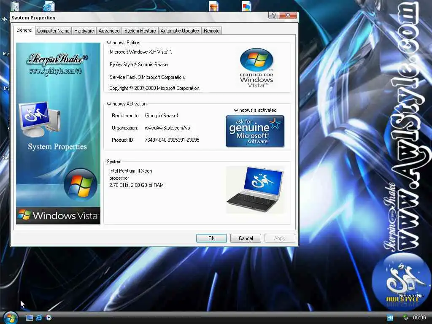Screen dimensions: 432x324
Task: Open Windows Media Player quick launch icon
Action: pos(49,318)
